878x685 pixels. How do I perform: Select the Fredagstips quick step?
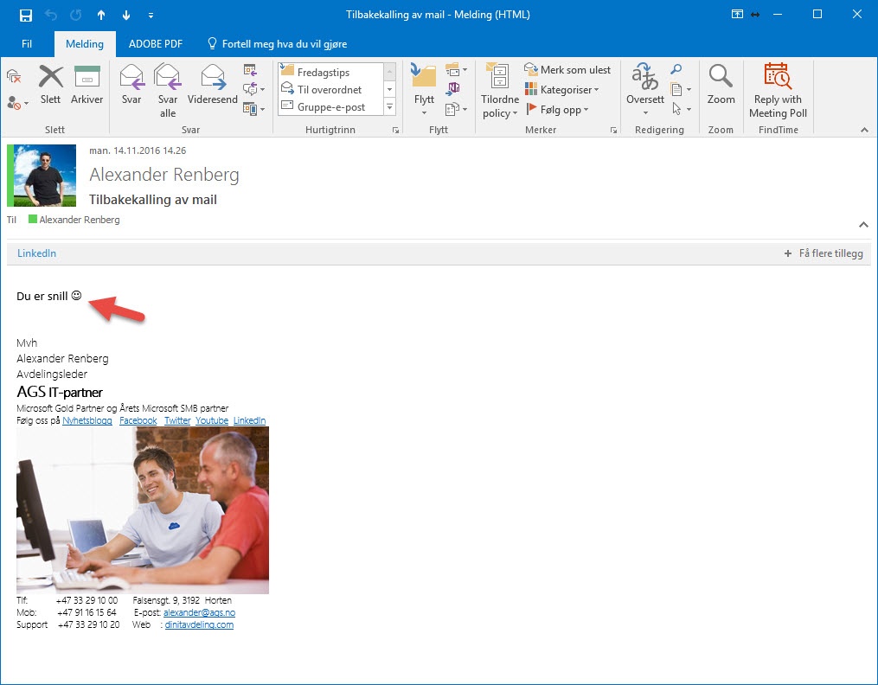pyautogui.click(x=324, y=73)
